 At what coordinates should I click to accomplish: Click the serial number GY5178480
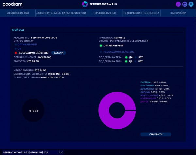click(45, 57)
